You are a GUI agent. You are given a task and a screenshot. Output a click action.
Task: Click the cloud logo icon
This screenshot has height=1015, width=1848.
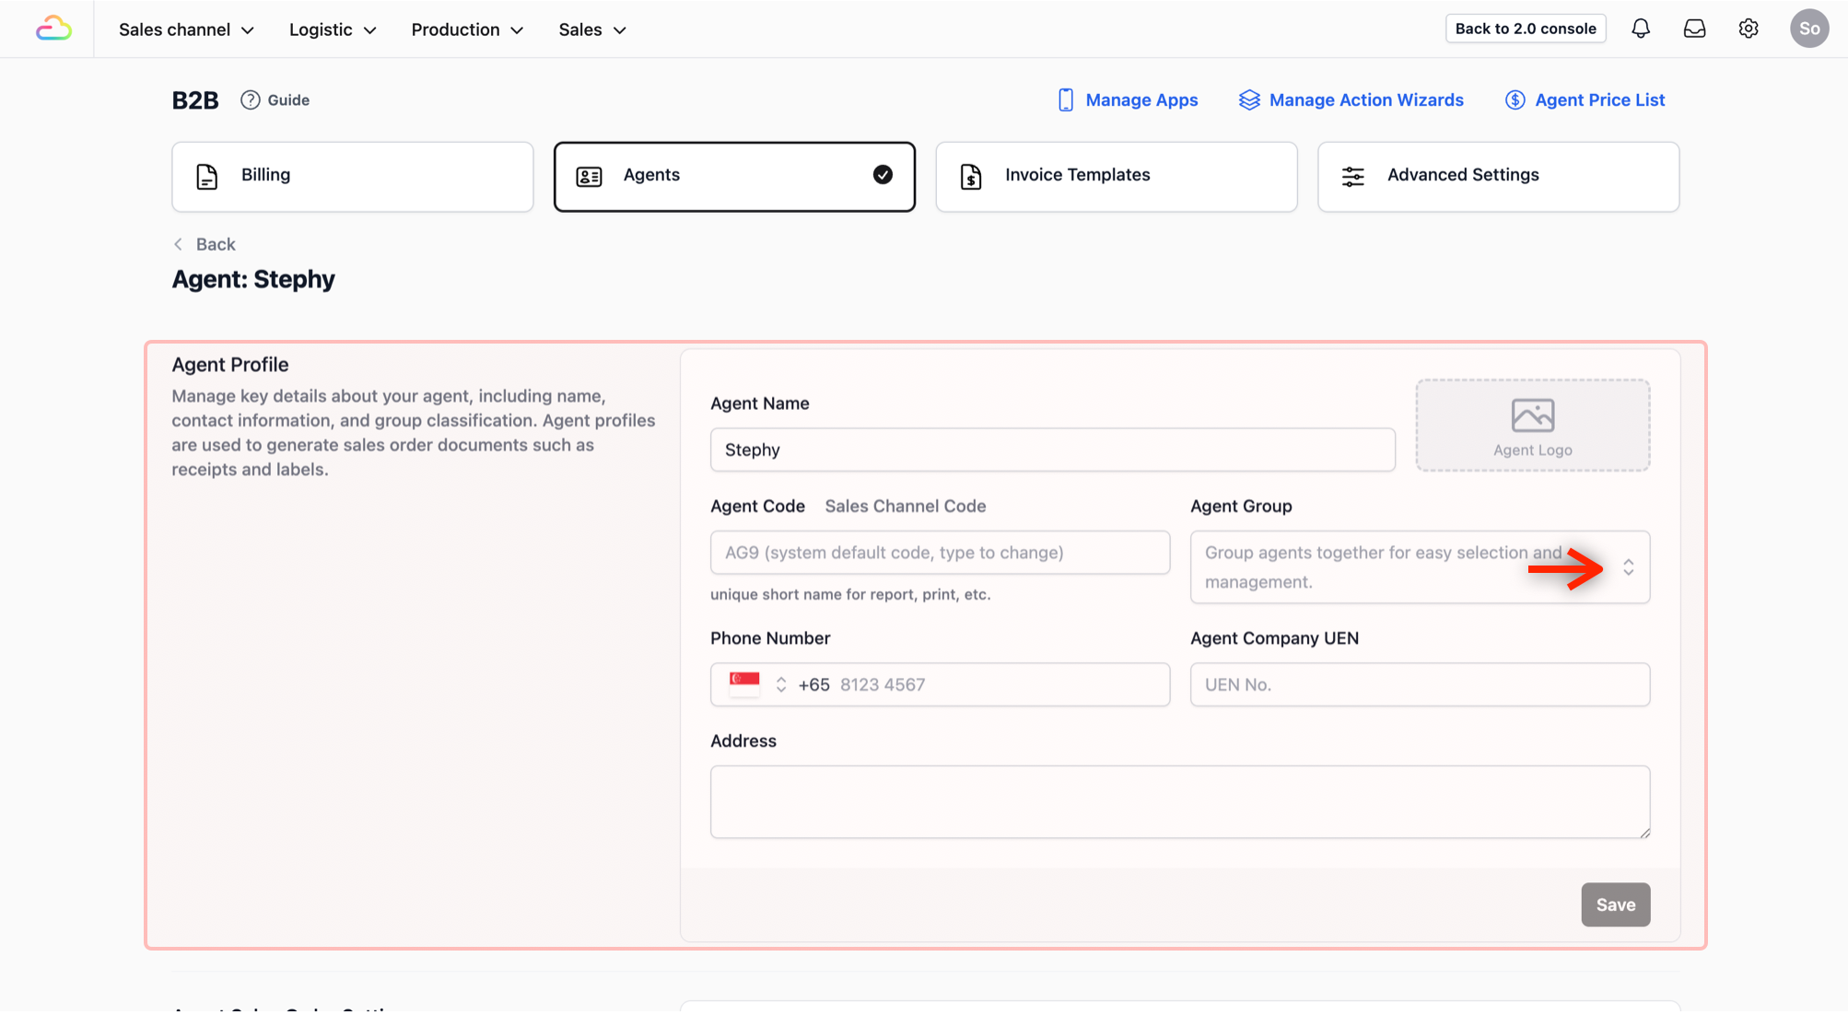click(53, 29)
